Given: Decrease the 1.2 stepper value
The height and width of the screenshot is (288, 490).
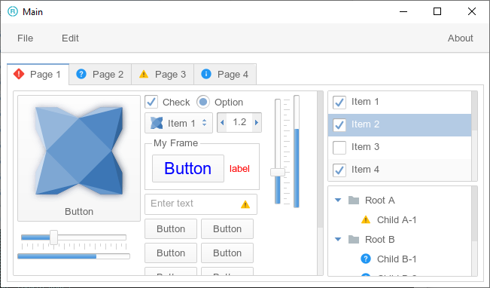Looking at the screenshot, I should coord(222,123).
